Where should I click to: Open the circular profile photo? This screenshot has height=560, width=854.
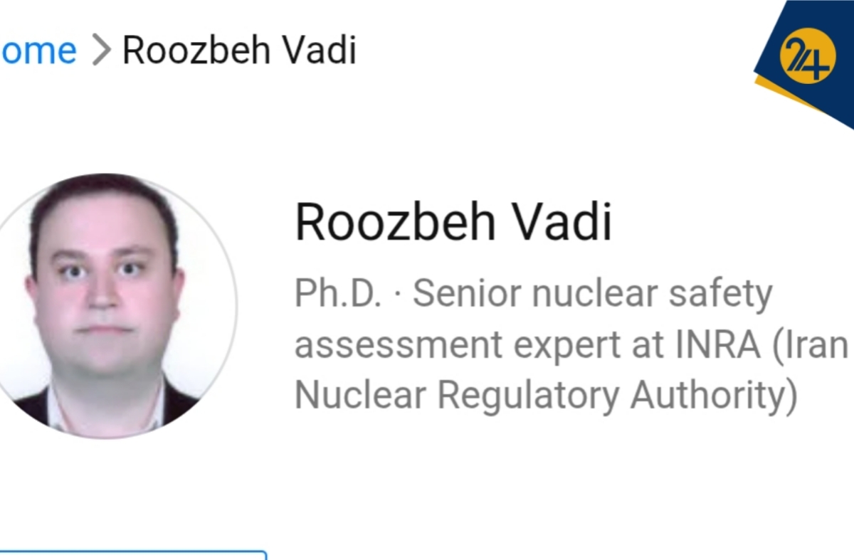(107, 306)
